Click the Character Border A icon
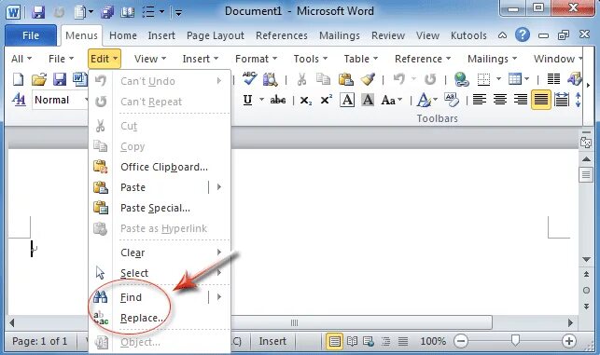 pos(347,100)
